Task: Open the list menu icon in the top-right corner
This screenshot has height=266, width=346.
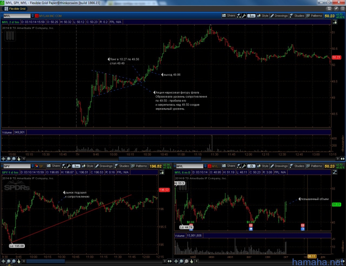Action: click(x=342, y=9)
